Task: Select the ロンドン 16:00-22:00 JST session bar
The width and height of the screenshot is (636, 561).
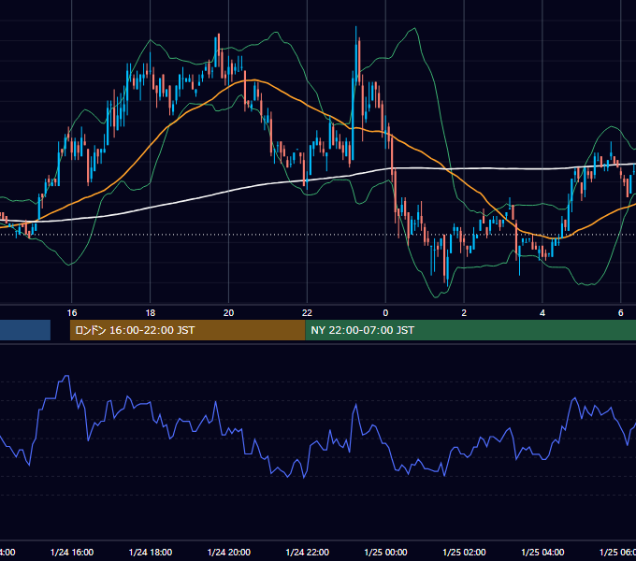Action: pos(187,330)
